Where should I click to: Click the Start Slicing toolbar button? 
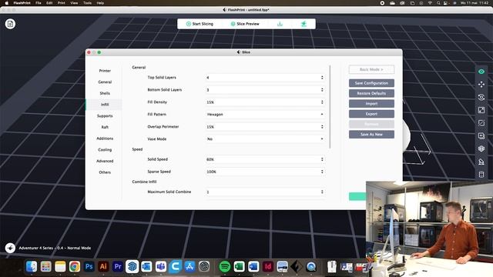point(200,24)
